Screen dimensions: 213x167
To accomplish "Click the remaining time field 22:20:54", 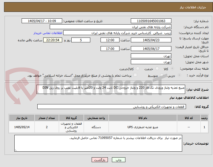I will (53, 40).
